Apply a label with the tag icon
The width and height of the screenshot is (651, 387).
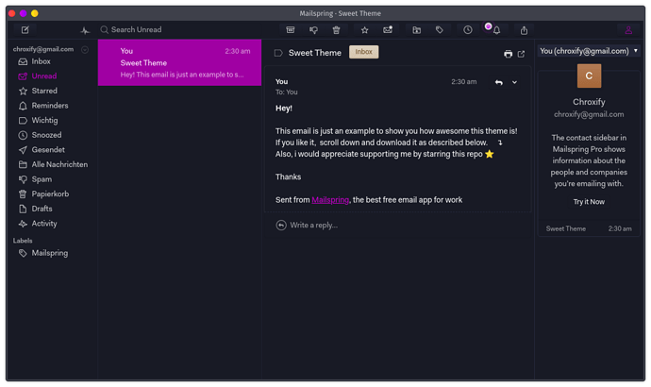pyautogui.click(x=440, y=30)
